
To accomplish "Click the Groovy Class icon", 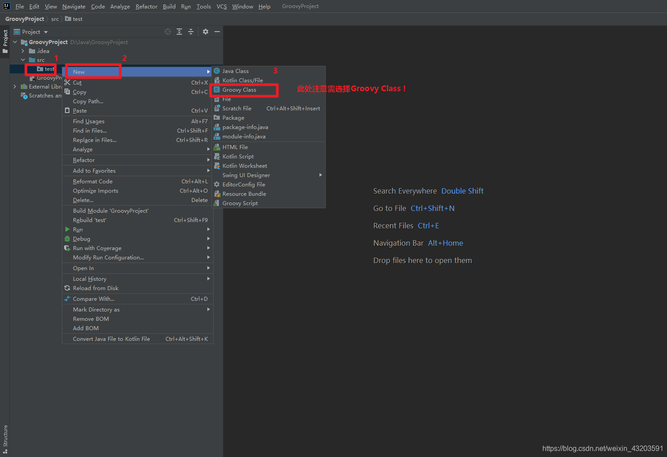I will tap(217, 89).
